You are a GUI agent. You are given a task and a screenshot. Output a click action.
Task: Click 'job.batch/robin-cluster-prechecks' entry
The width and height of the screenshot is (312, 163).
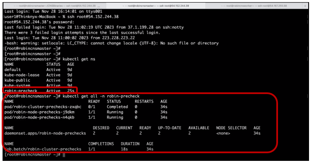pyautogui.click(x=43, y=149)
